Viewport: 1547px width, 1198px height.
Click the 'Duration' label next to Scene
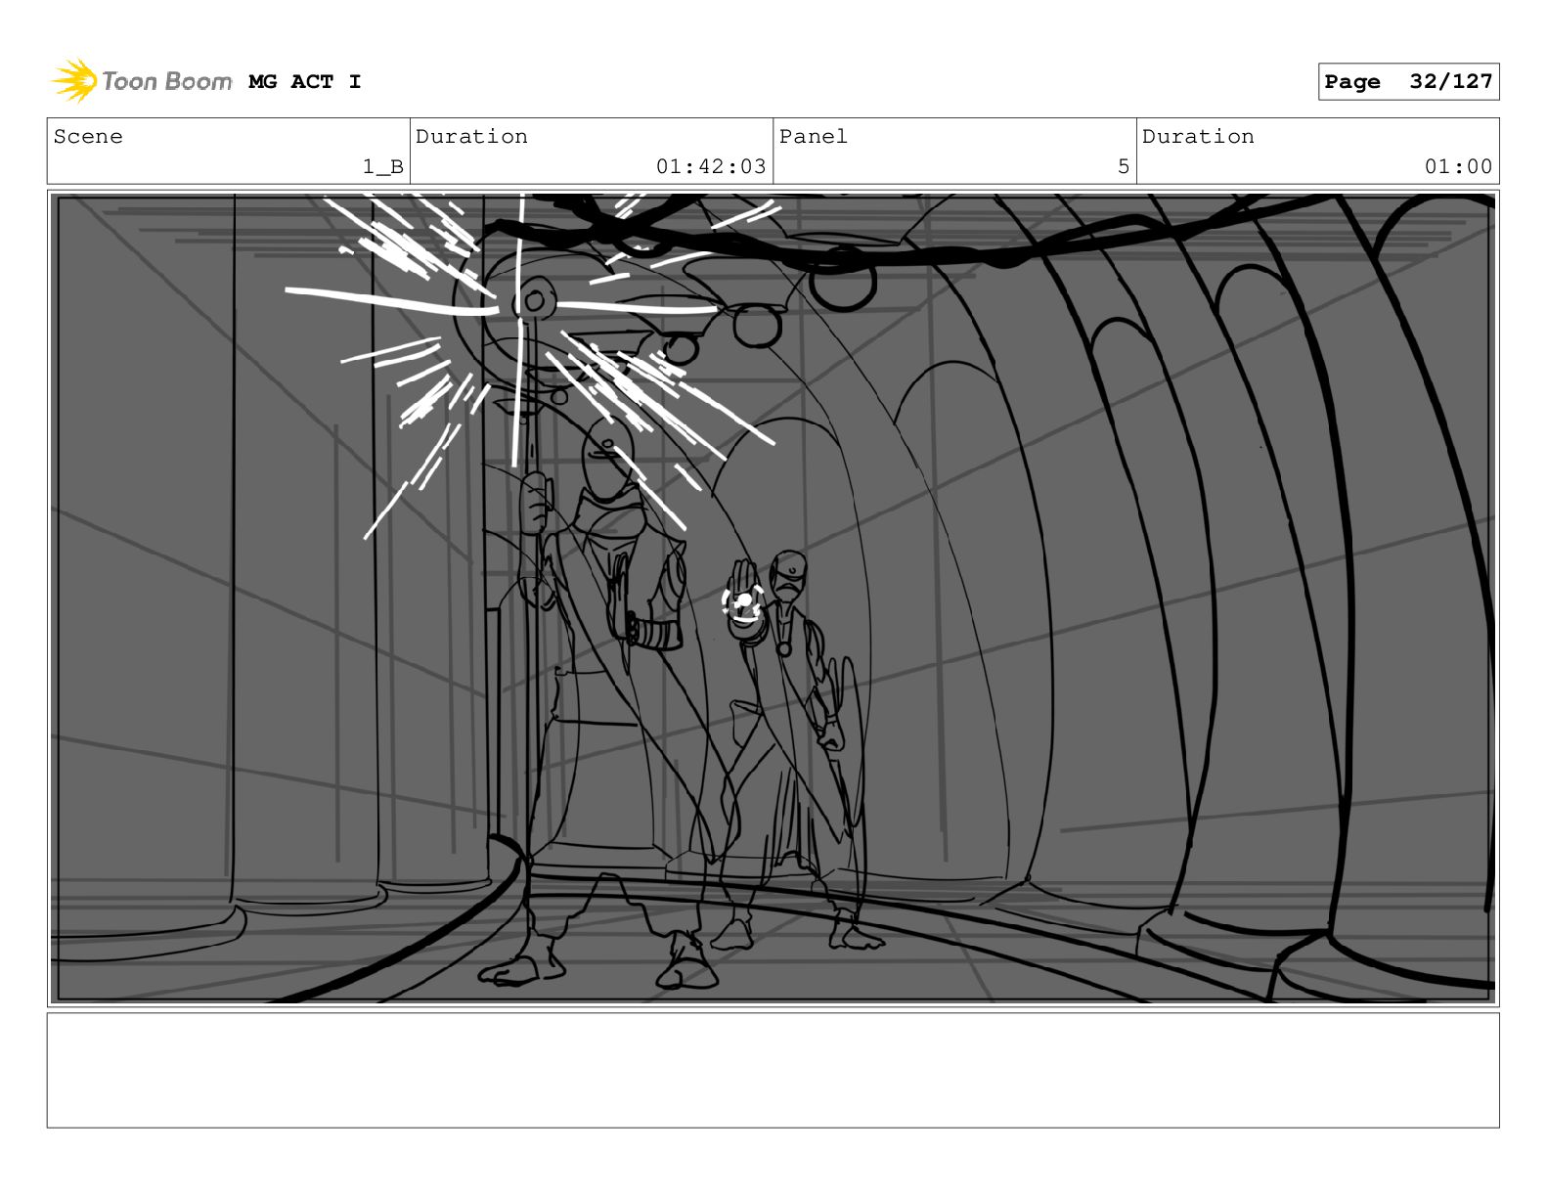[471, 137]
